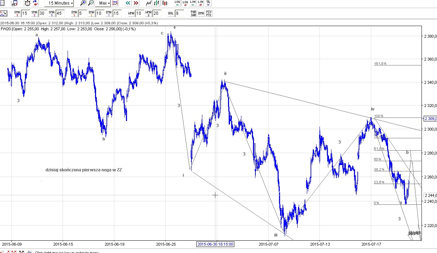Click the stopwatch timer icon
The image size is (437, 253).
coord(28,3)
